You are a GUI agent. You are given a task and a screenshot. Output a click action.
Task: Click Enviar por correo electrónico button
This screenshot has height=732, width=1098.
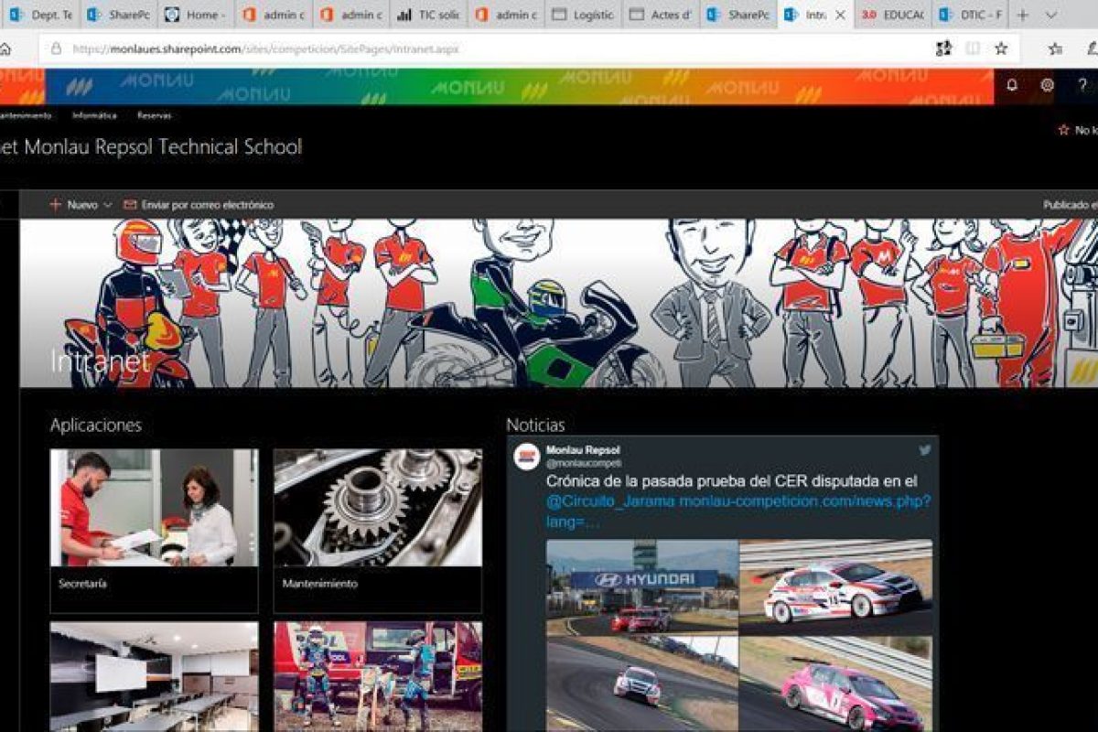coord(199,205)
